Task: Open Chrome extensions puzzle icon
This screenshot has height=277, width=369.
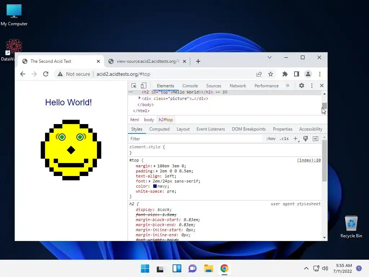Action: coord(285,74)
